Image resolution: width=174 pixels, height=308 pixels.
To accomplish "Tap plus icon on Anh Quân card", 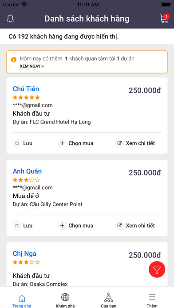I will click(62, 226).
